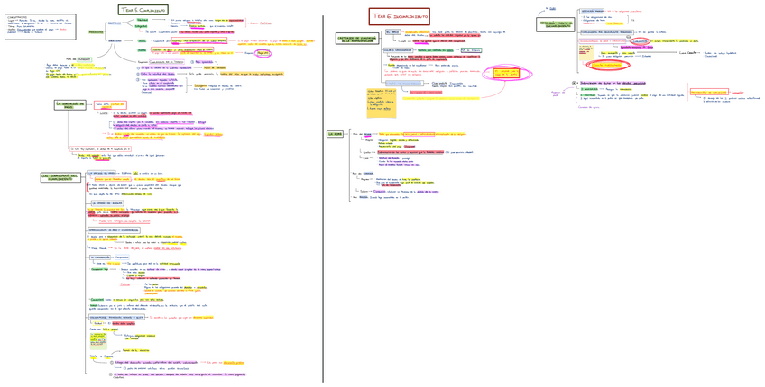
Task: Click the 'El dolo' boxed label
Action: pyautogui.click(x=392, y=31)
